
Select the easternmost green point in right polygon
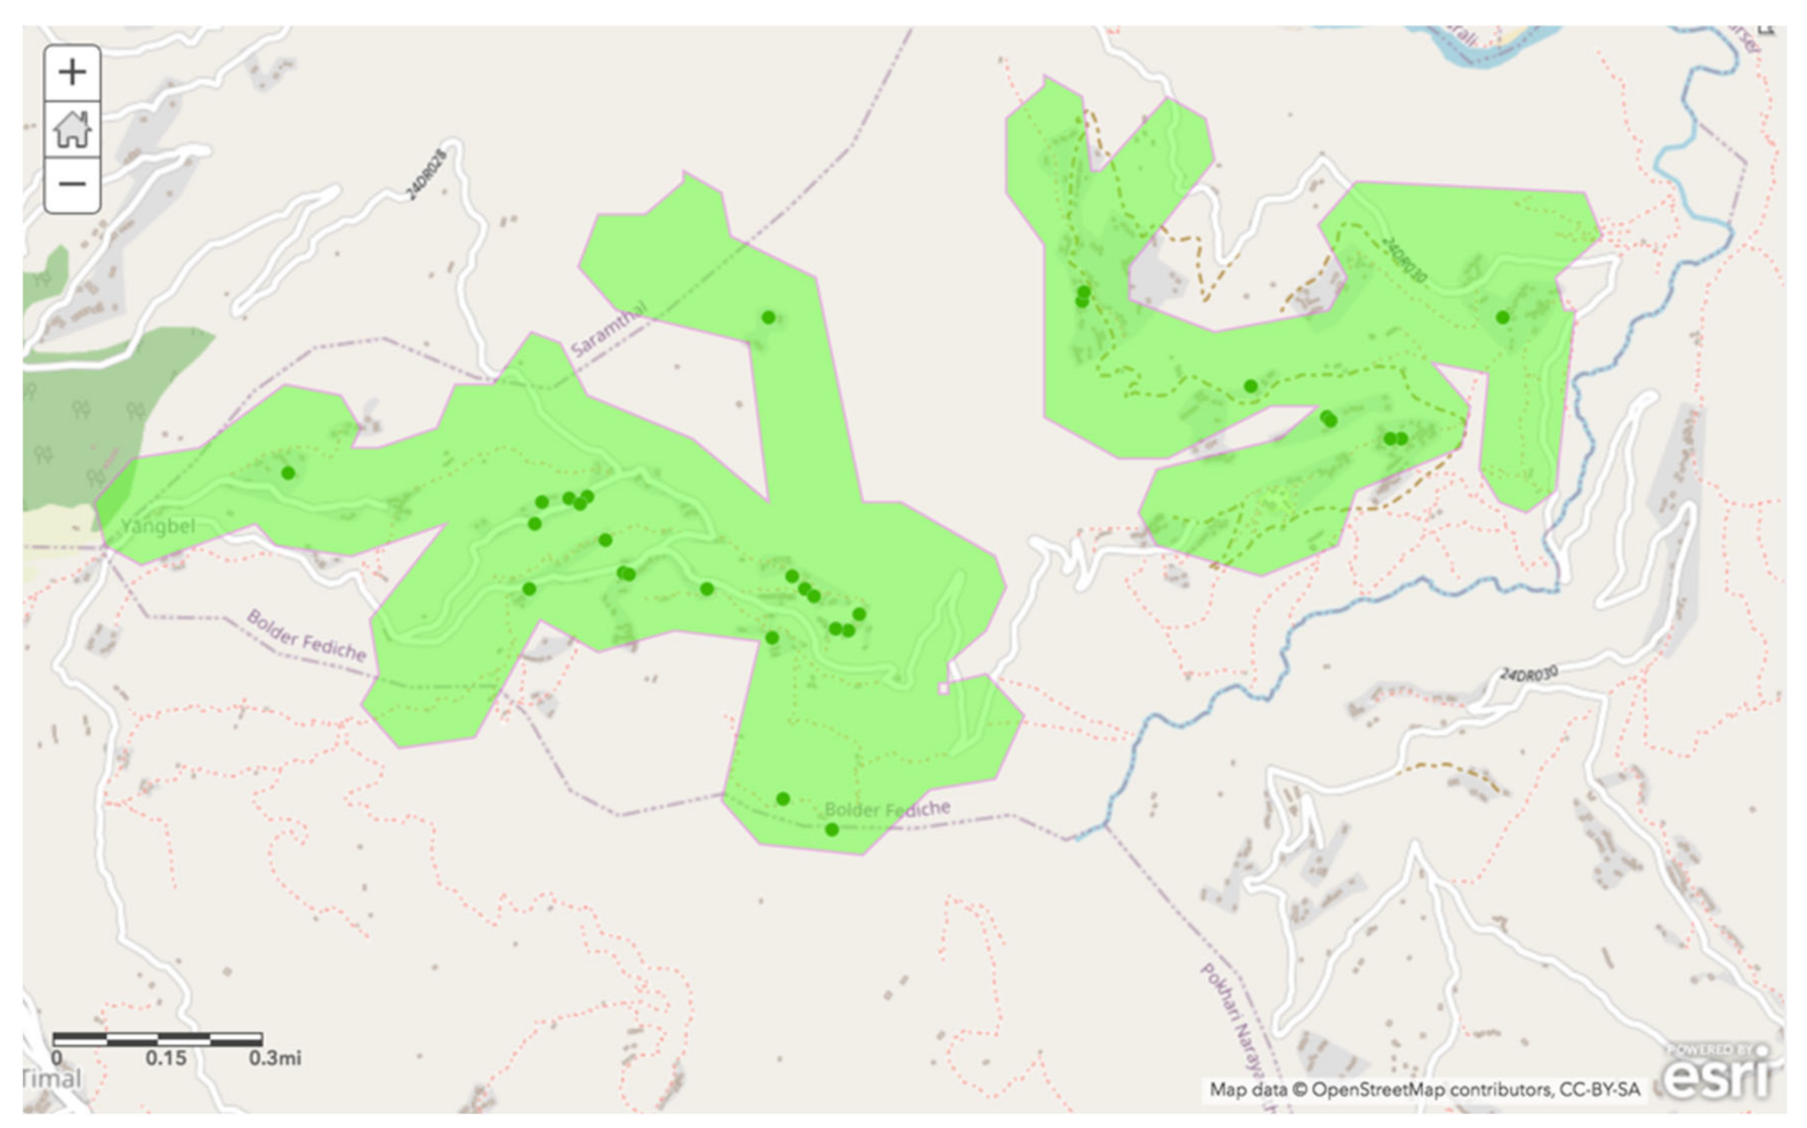1502,318
